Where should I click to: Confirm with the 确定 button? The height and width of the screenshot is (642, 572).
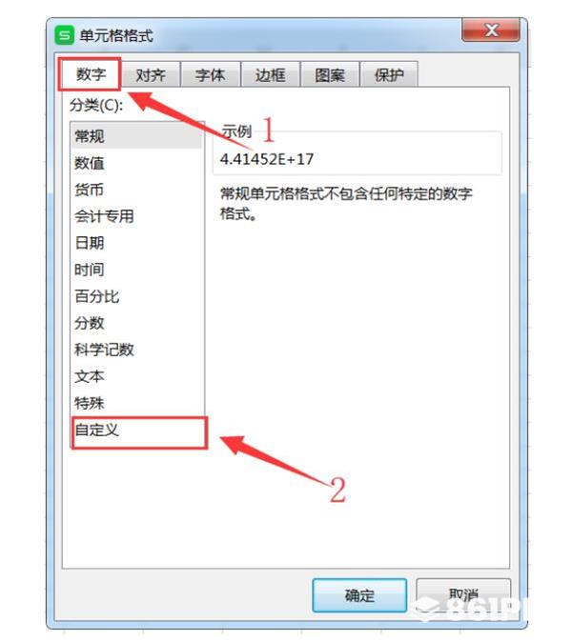(x=359, y=595)
